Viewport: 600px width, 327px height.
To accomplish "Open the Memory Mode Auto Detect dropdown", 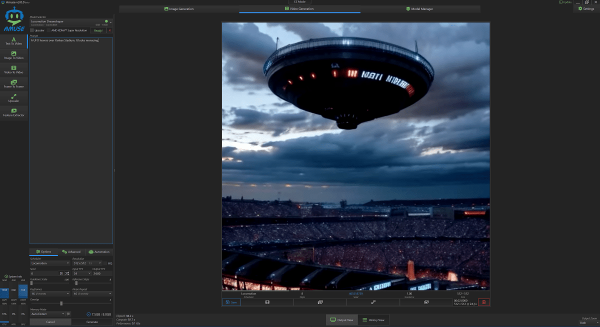I will (47, 314).
